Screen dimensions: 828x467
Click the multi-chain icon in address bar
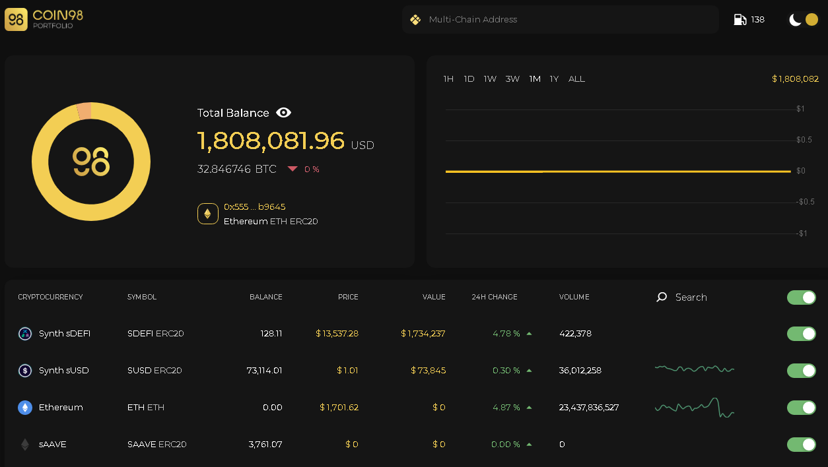[415, 20]
